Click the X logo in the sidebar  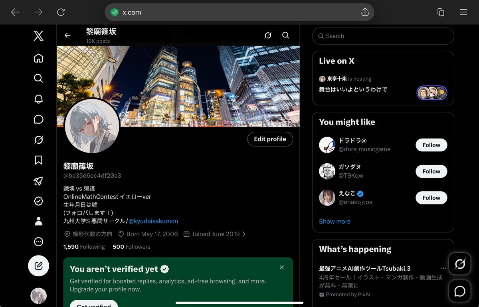(38, 36)
